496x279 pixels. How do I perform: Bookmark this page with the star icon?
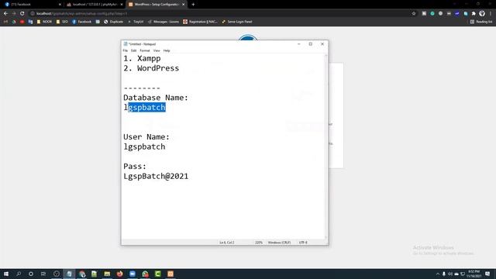[414, 14]
